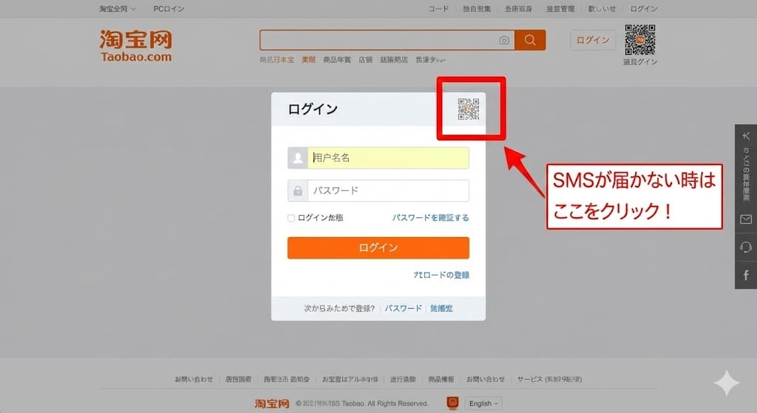Click the コード top menu item
The height and width of the screenshot is (413, 757).
pyautogui.click(x=438, y=9)
